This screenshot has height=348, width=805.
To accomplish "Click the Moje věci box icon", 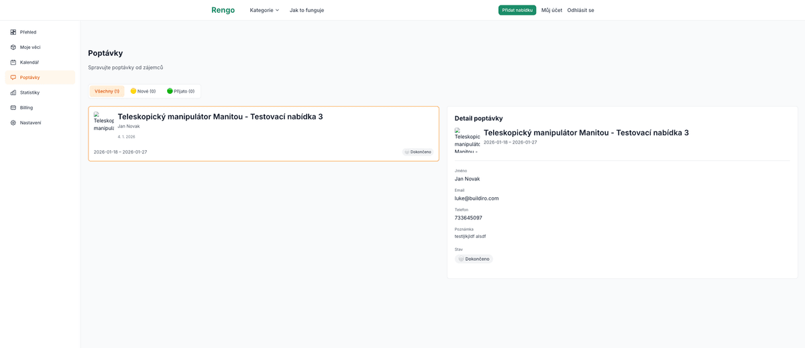I will [13, 47].
